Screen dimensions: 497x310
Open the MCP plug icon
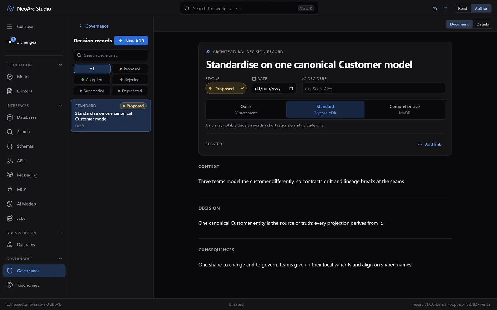pyautogui.click(x=10, y=189)
